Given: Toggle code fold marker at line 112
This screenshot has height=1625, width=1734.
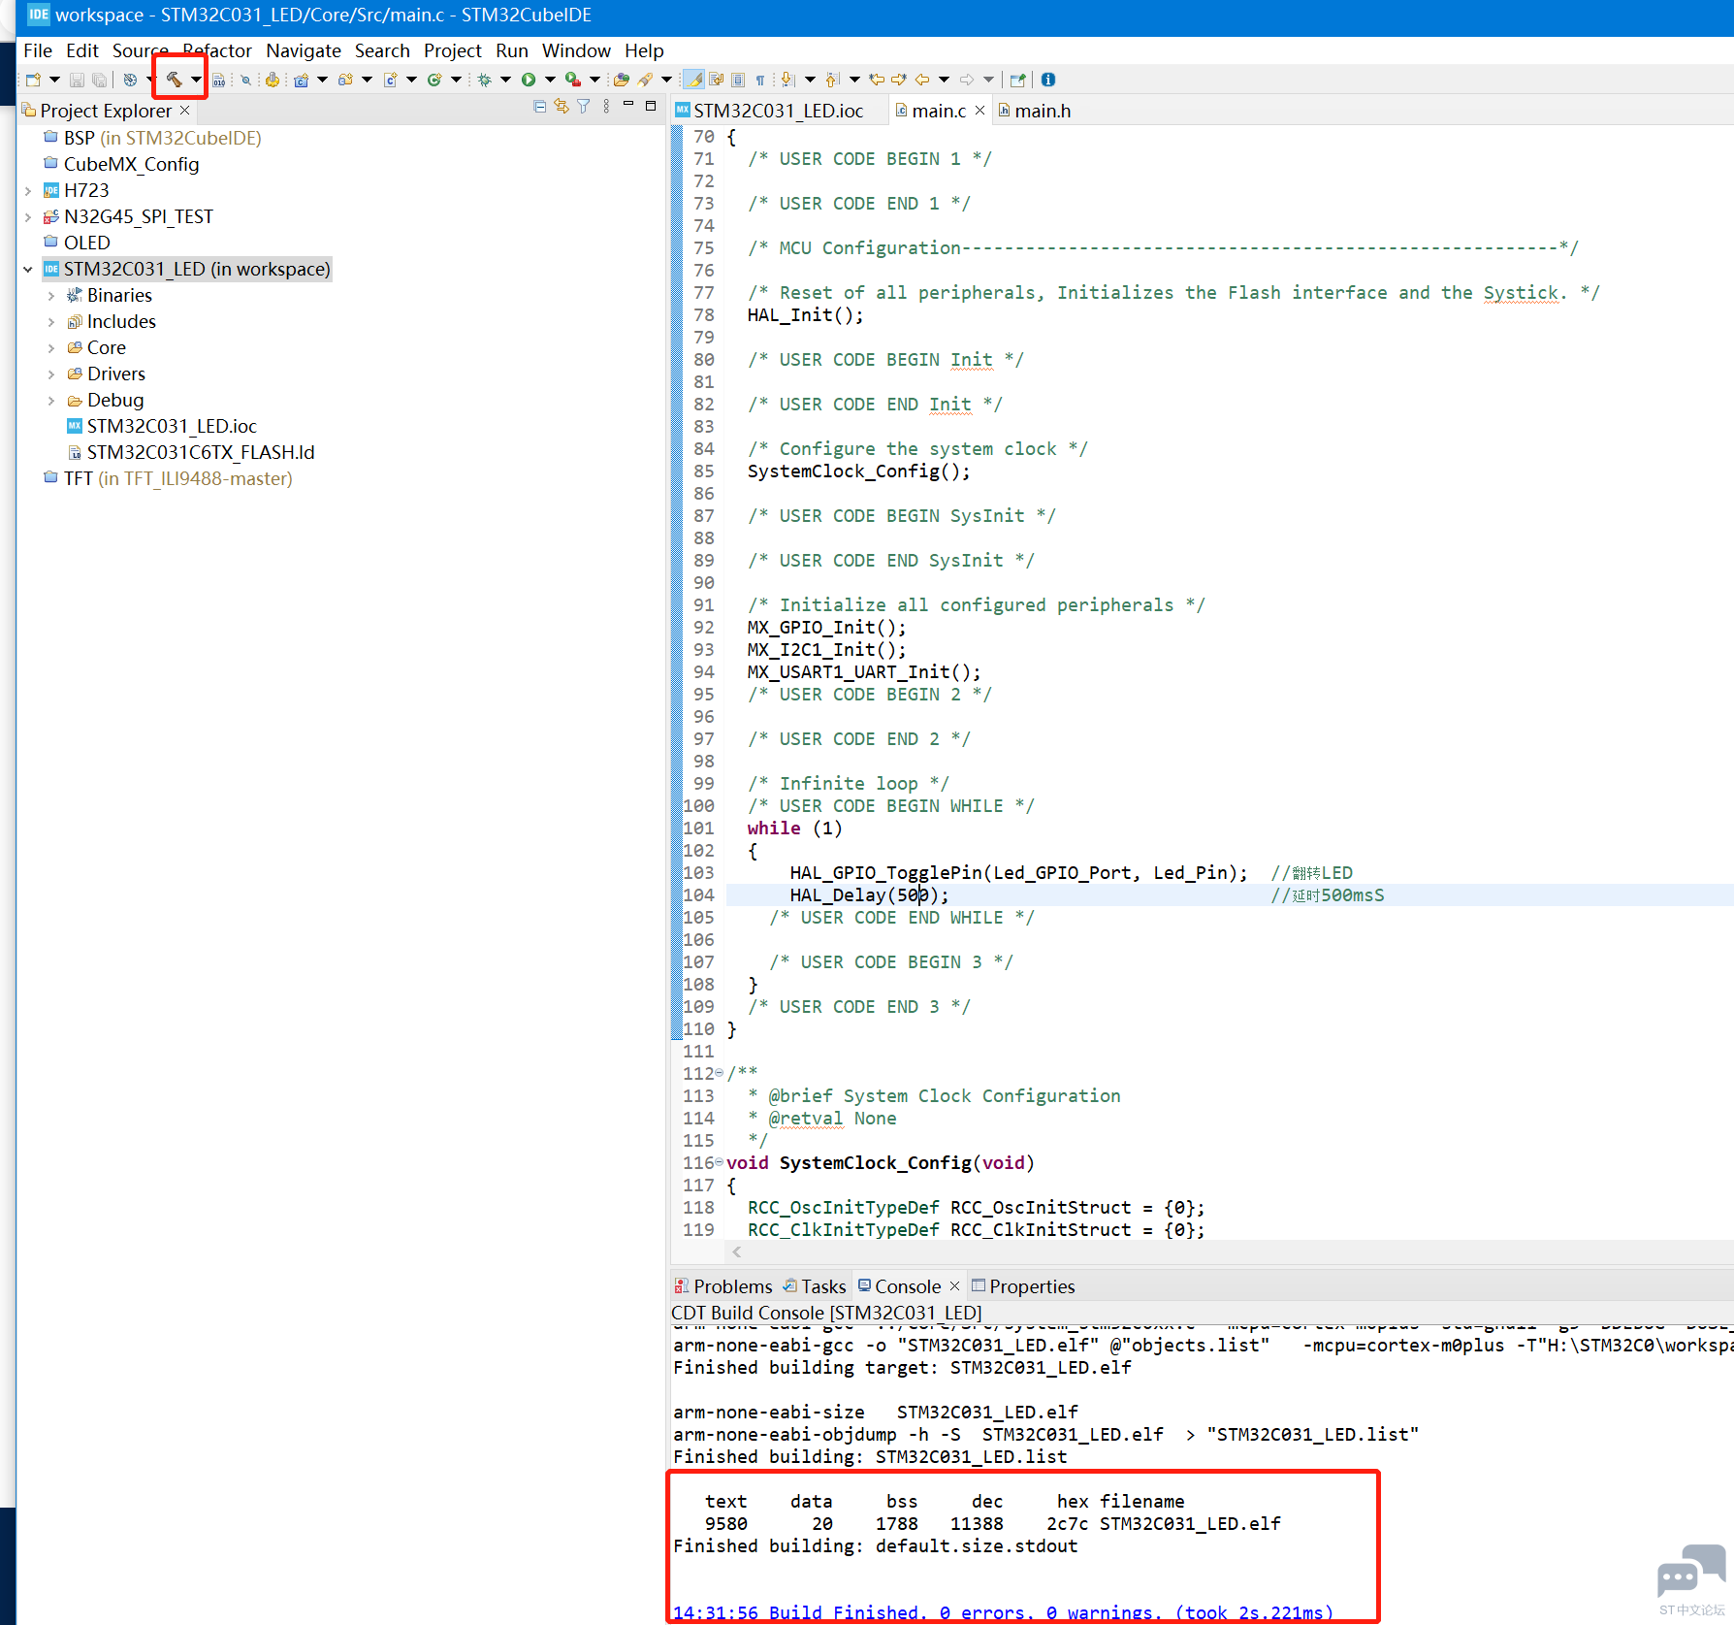Looking at the screenshot, I should pos(719,1073).
